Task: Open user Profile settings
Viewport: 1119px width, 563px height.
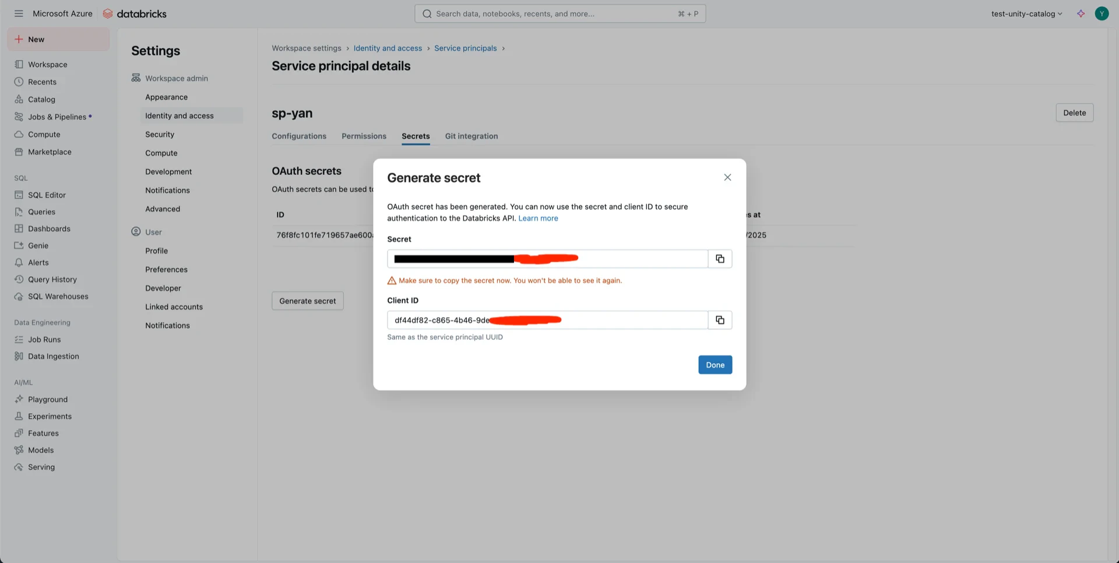Action: pyautogui.click(x=157, y=251)
